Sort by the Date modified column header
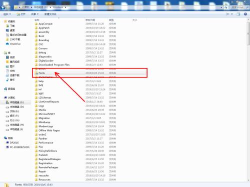This screenshot has height=187, width=250. 90,20
